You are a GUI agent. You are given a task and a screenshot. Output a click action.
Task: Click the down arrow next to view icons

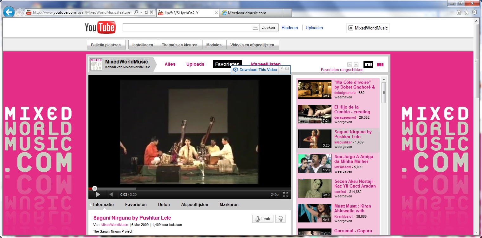pos(356,64)
